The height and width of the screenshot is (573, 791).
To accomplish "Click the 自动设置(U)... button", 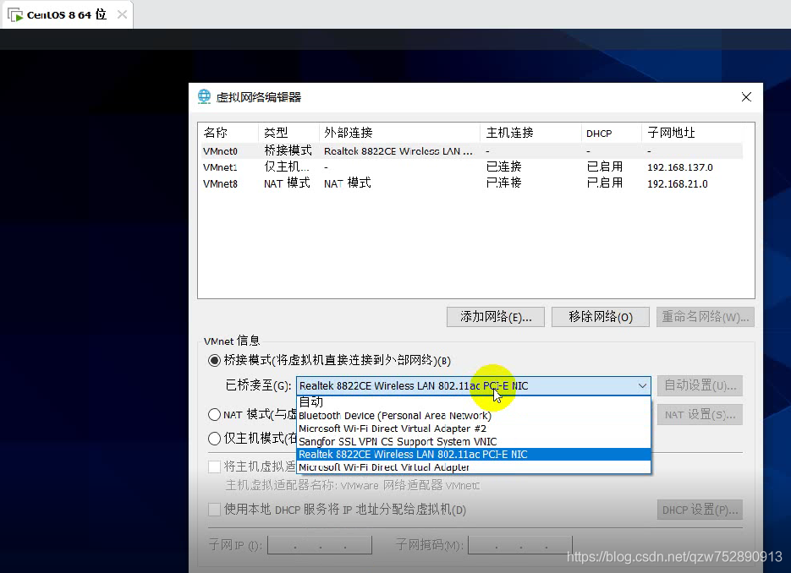I will (700, 385).
